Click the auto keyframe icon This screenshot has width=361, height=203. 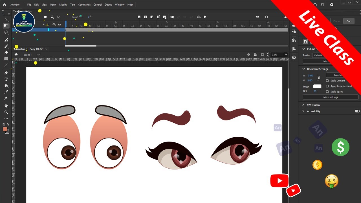[x=158, y=17]
